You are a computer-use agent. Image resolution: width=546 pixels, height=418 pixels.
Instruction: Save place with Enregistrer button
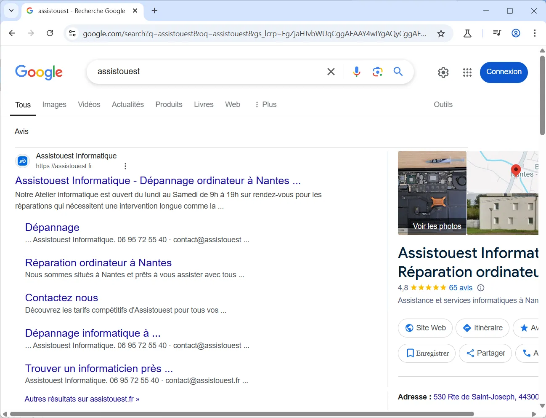click(427, 353)
